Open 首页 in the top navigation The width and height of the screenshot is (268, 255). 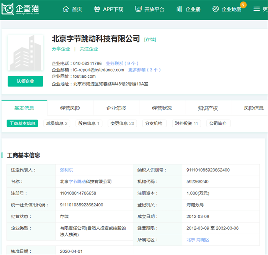(x=77, y=9)
